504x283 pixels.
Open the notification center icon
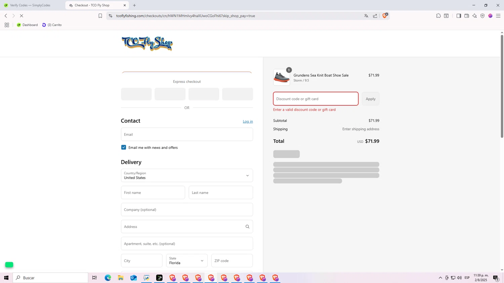click(x=496, y=278)
